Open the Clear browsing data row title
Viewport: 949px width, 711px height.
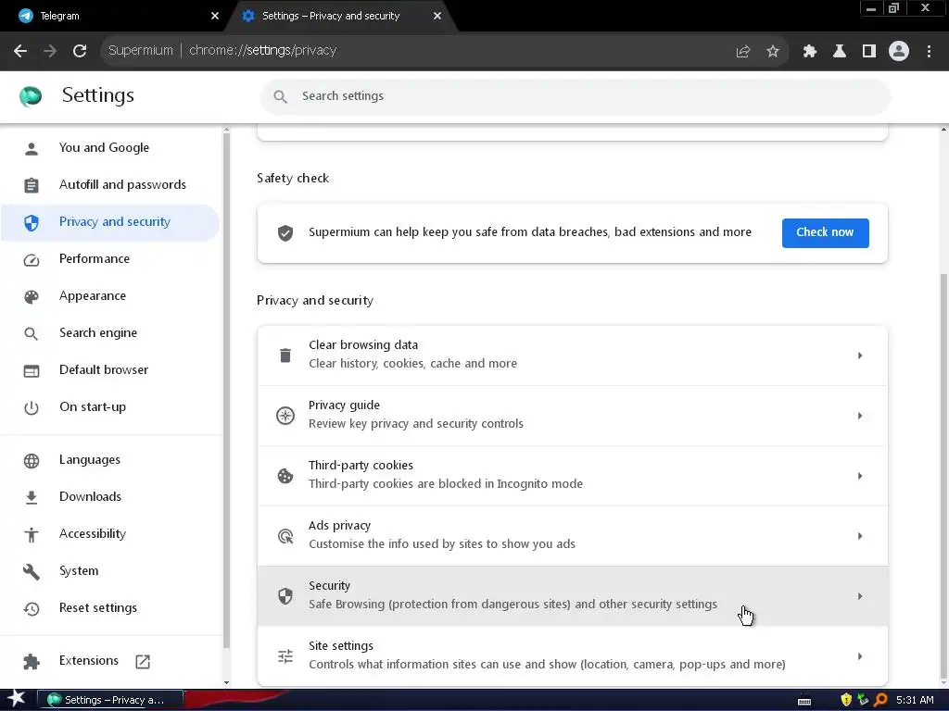[x=363, y=345]
